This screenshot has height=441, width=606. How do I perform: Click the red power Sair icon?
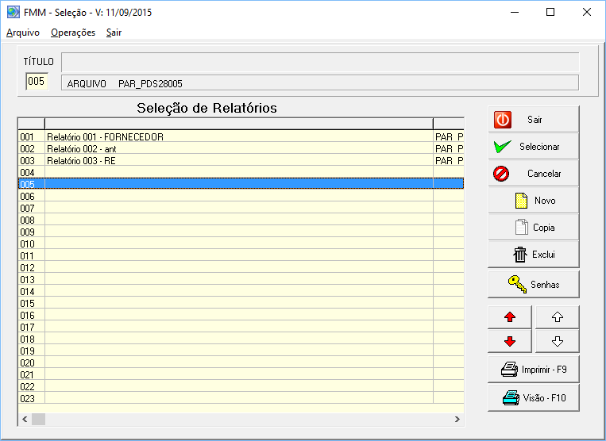pyautogui.click(x=503, y=120)
